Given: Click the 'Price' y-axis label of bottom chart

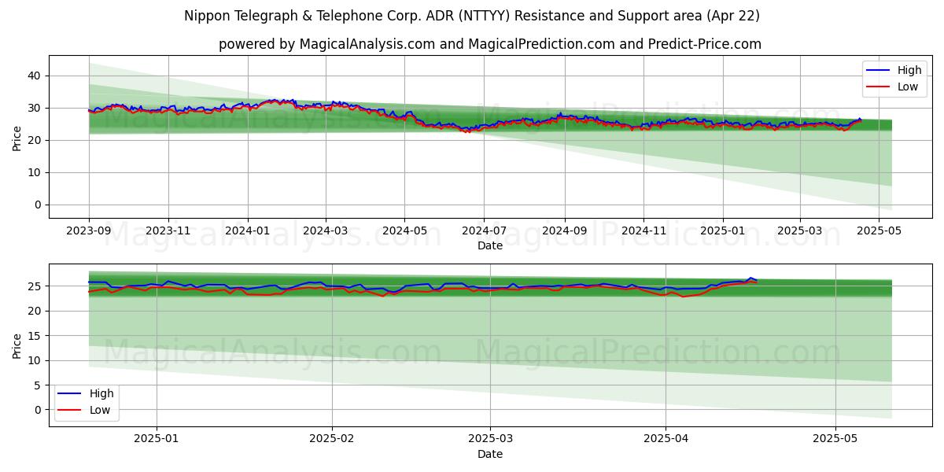Looking at the screenshot, I should [17, 345].
